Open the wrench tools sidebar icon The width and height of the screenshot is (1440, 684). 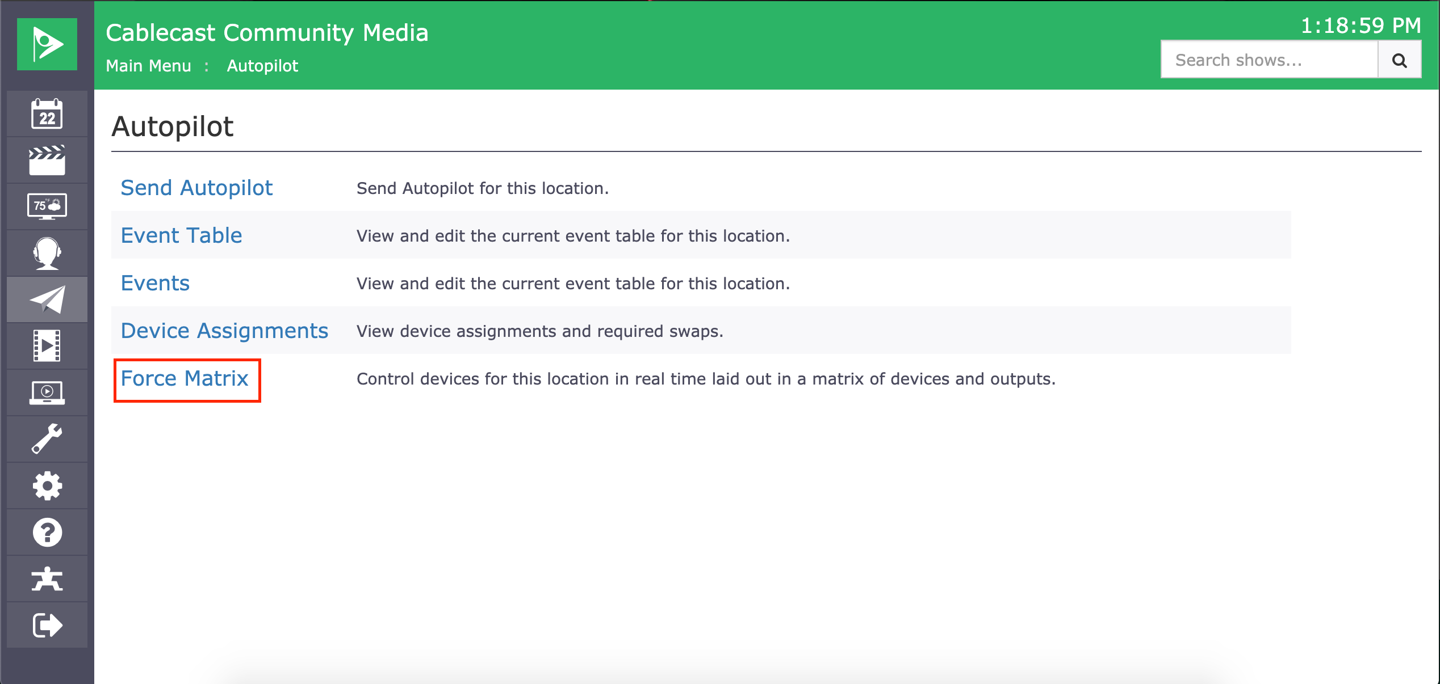[47, 439]
